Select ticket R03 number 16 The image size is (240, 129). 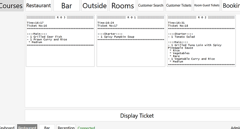click(60, 41)
